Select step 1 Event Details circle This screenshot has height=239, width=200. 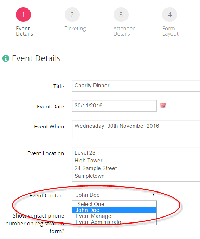point(23,15)
